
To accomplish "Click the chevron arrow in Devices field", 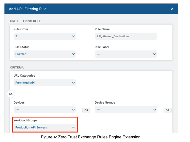I will click(73, 110).
